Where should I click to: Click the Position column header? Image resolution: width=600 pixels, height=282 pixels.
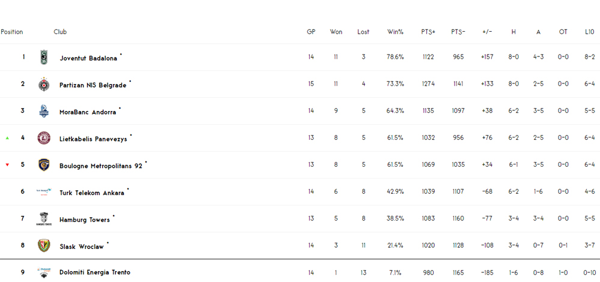12,32
